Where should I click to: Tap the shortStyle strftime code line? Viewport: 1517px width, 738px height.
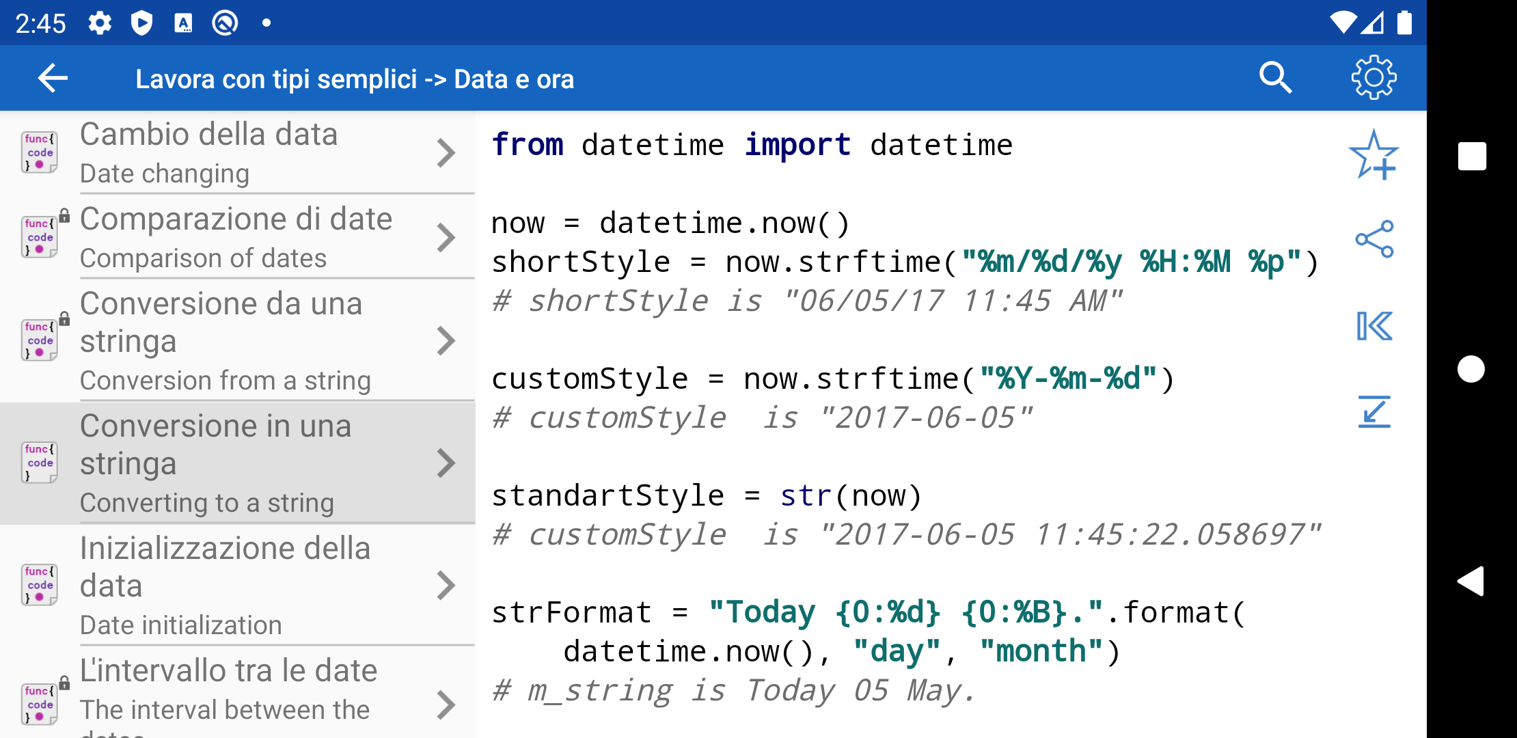(905, 262)
